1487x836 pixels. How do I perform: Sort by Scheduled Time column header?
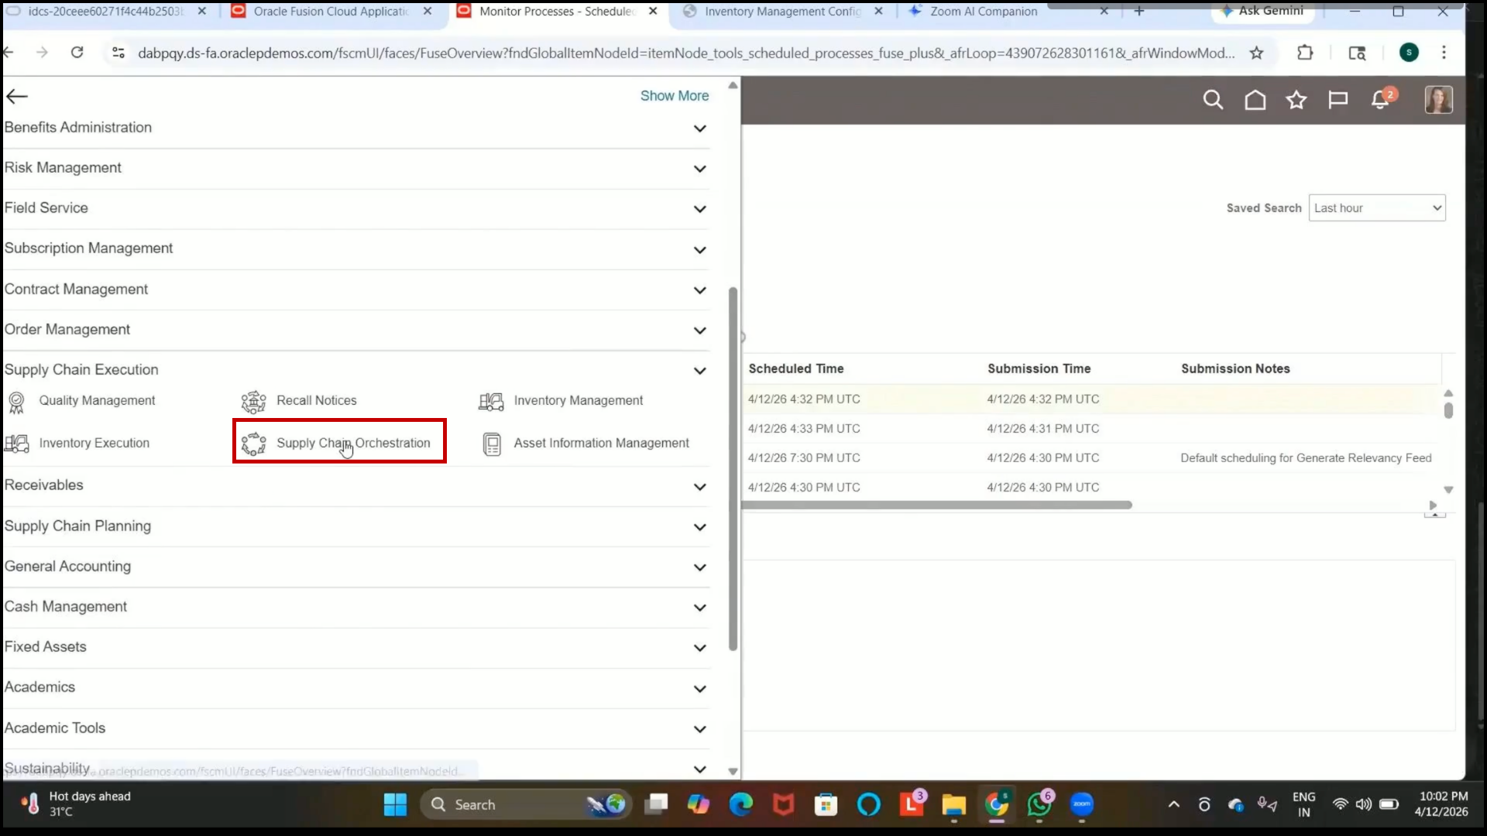click(x=795, y=368)
